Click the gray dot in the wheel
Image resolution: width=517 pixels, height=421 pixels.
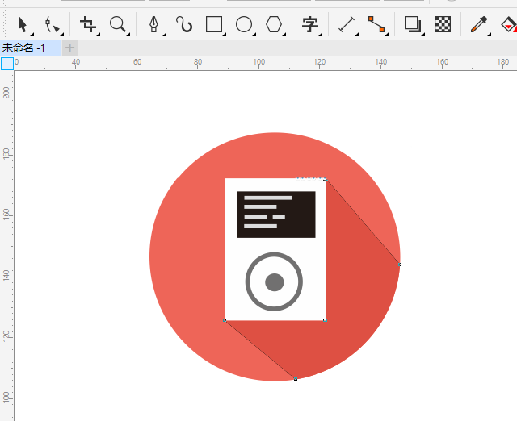coord(274,282)
